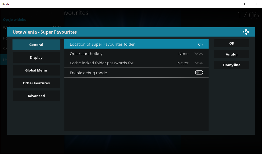Toggle the Enable debug mode switch
262x154 pixels.
point(199,73)
